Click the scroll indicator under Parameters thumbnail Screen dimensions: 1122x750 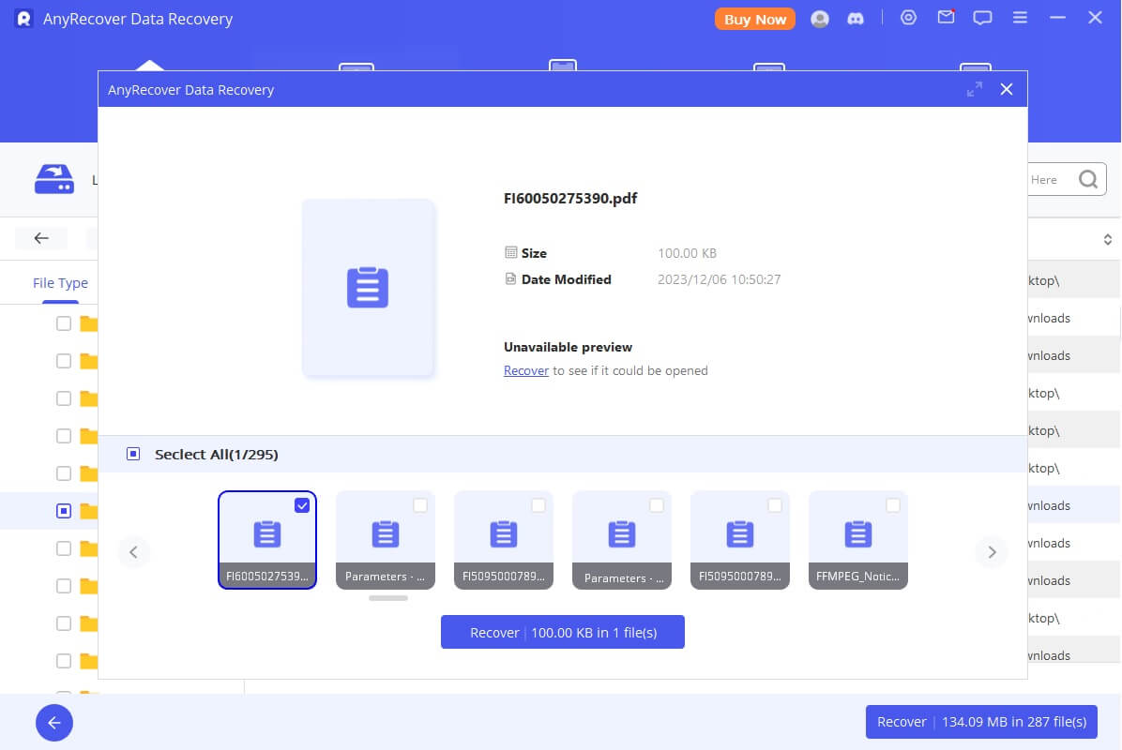(387, 597)
